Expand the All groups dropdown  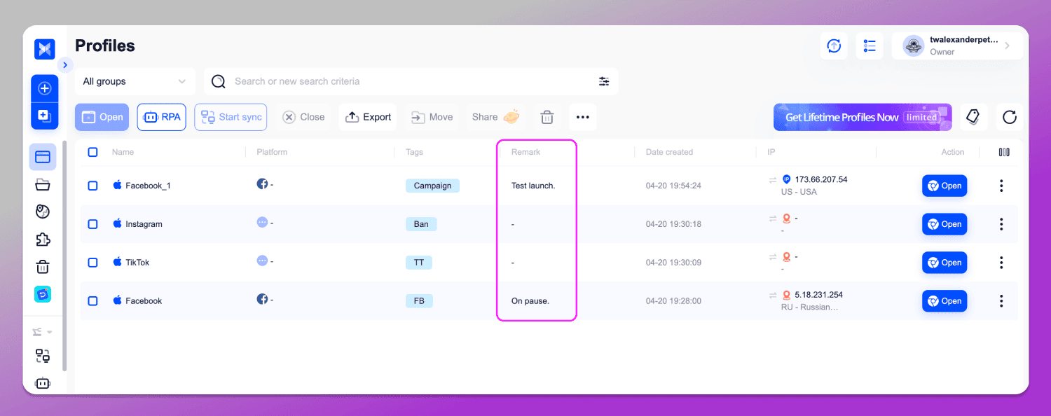135,81
